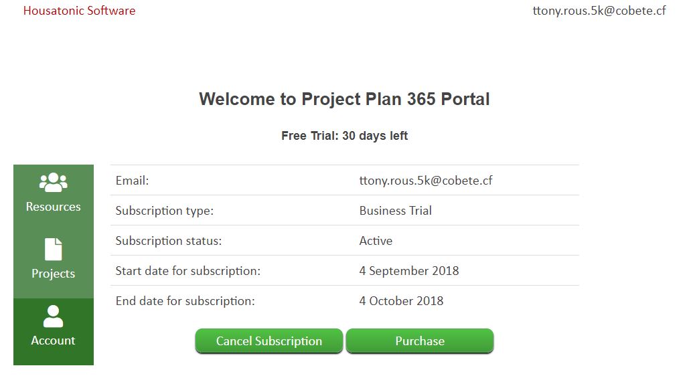This screenshot has width=693, height=380.
Task: Select the Account sidebar label
Action: pos(54,341)
